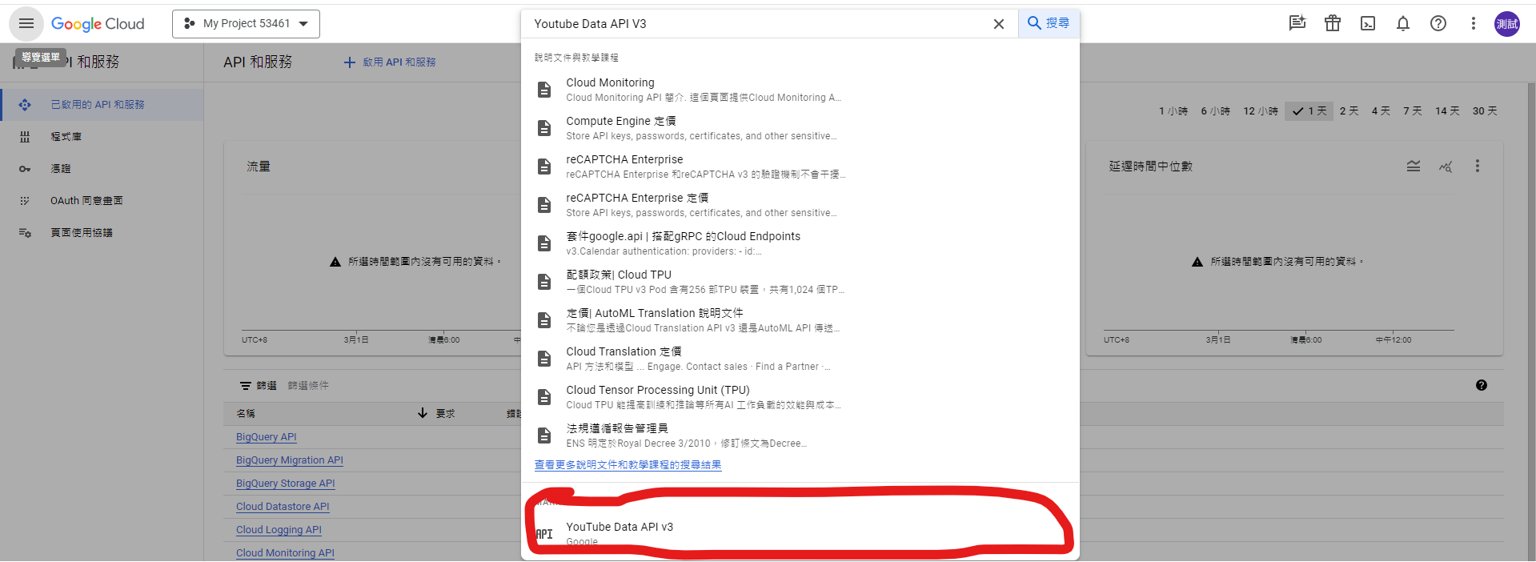Open the BigQuery API link
1536x562 pixels.
pyautogui.click(x=267, y=437)
